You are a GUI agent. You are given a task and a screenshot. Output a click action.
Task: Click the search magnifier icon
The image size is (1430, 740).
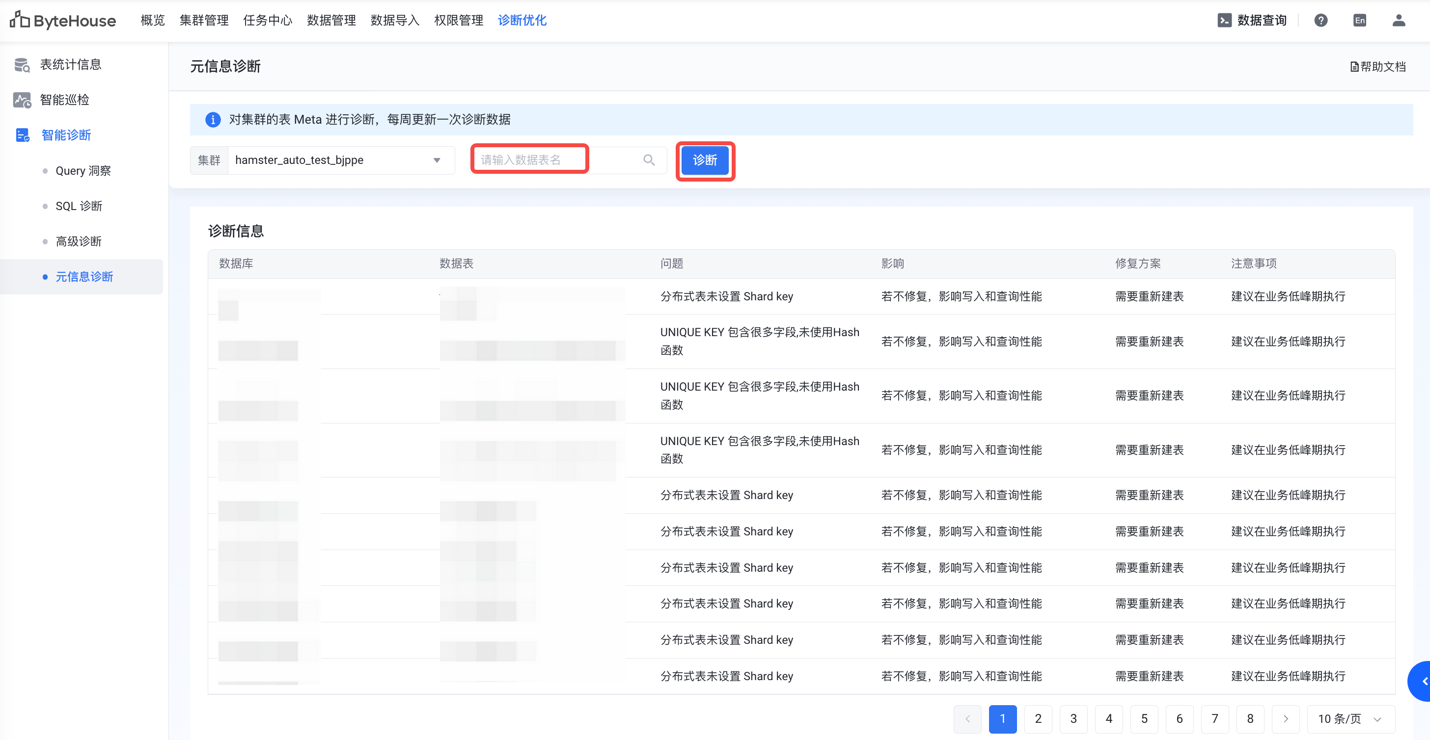tap(648, 160)
